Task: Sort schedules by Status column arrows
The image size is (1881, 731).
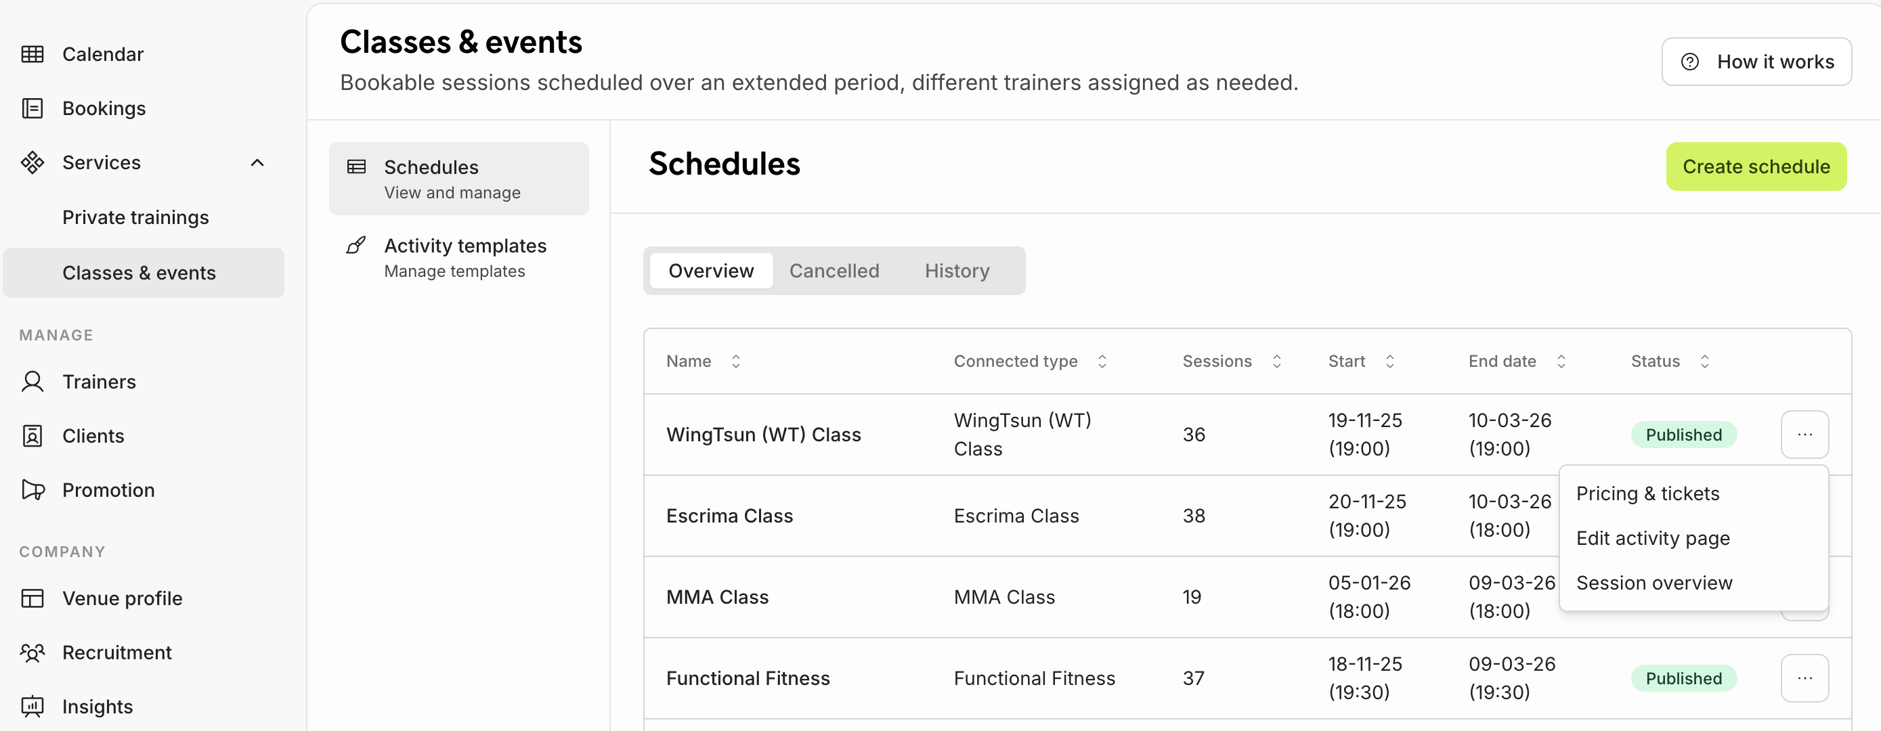Action: [x=1704, y=361]
